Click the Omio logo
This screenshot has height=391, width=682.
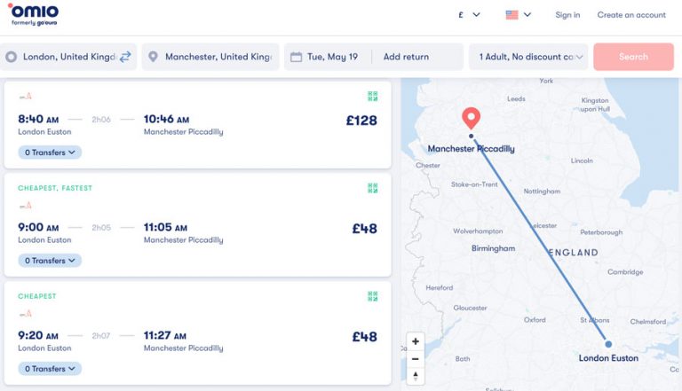tap(34, 13)
